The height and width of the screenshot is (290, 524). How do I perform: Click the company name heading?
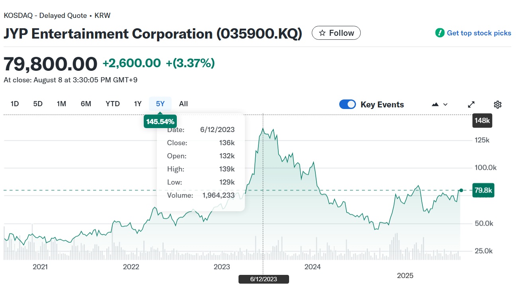tap(153, 33)
